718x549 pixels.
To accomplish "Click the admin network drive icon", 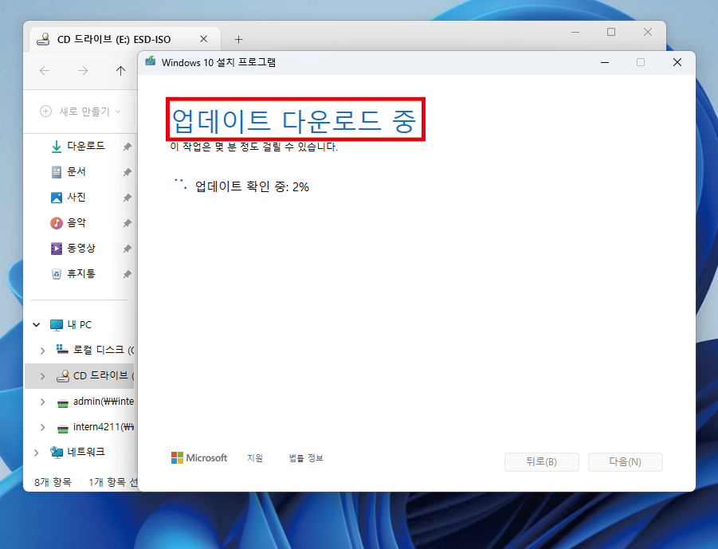I will (x=63, y=402).
